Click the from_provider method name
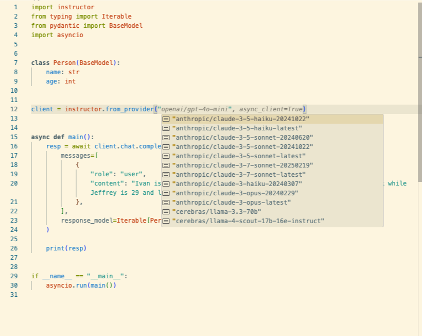This screenshot has height=336, width=422. [x=130, y=109]
